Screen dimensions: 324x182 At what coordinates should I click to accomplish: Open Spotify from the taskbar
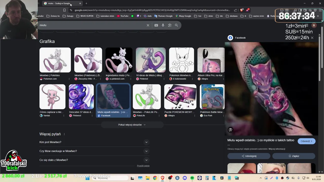click(x=192, y=178)
